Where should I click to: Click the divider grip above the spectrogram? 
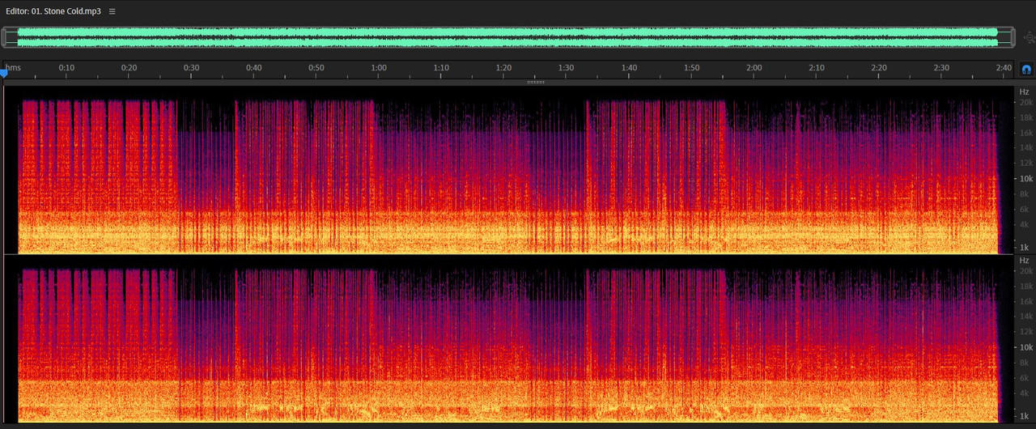point(536,82)
